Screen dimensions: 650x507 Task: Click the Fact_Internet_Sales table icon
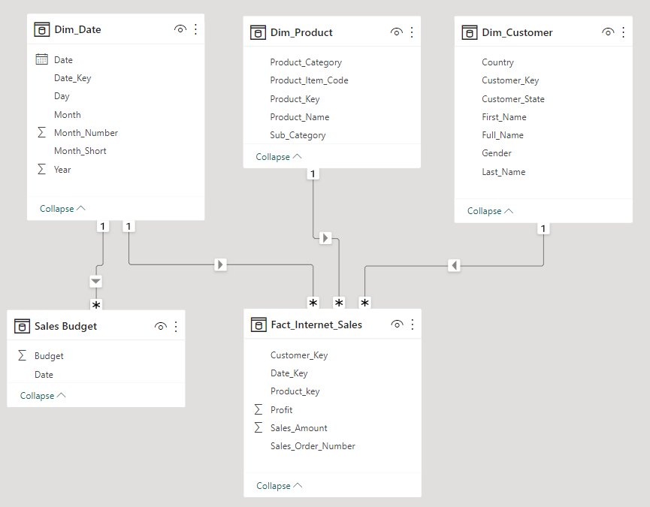[258, 324]
